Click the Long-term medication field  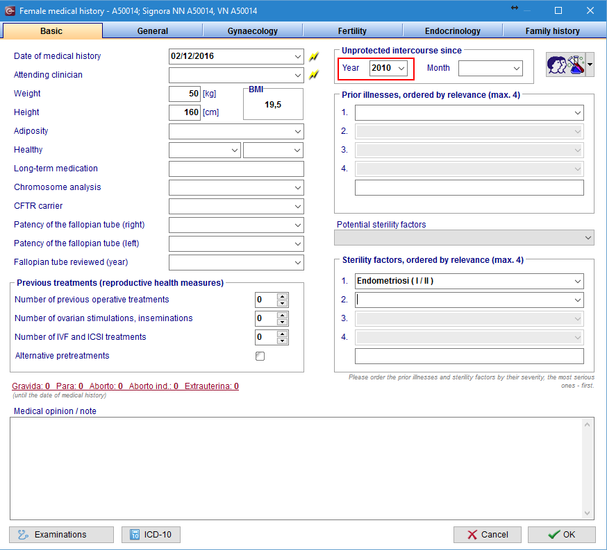pos(236,169)
